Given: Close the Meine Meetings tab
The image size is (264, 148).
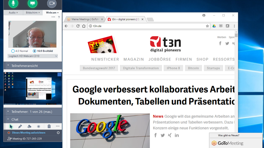Looking at the screenshot, I should pos(102,19).
